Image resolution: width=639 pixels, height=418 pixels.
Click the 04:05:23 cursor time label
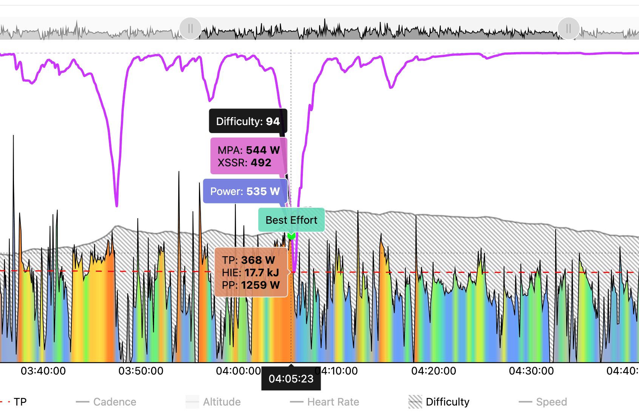pyautogui.click(x=291, y=378)
